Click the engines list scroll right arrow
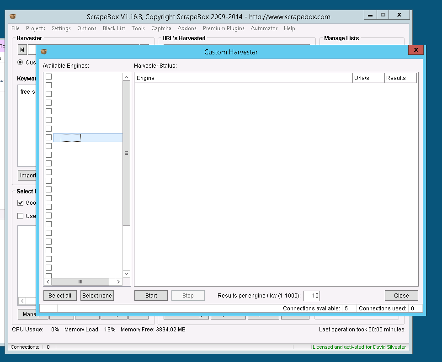 (118, 282)
